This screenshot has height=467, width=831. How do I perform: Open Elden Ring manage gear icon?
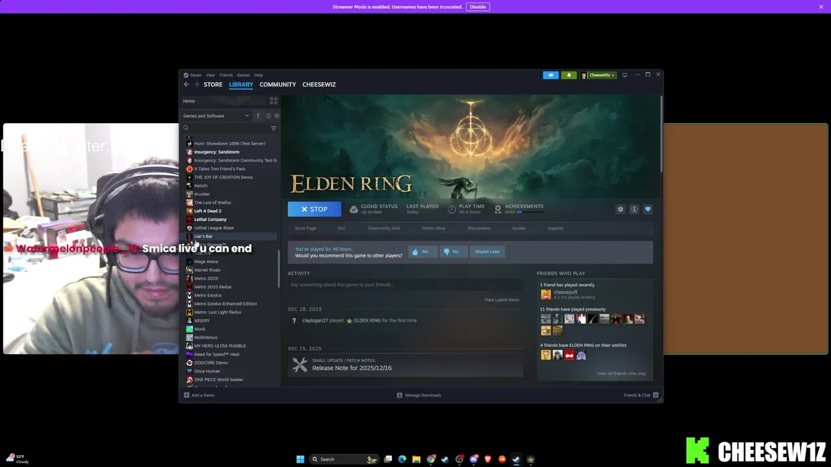[x=621, y=210]
